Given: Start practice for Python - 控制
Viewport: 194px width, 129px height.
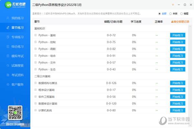Looking at the screenshot, I should [178, 42].
